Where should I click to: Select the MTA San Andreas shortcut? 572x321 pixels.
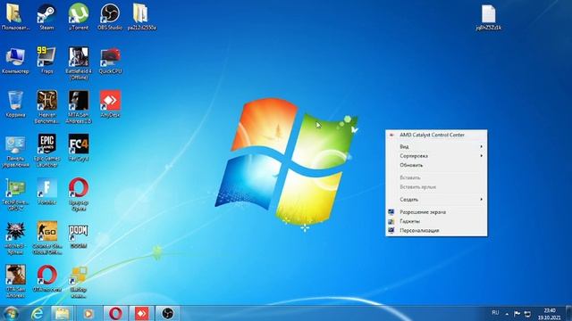[x=79, y=107]
